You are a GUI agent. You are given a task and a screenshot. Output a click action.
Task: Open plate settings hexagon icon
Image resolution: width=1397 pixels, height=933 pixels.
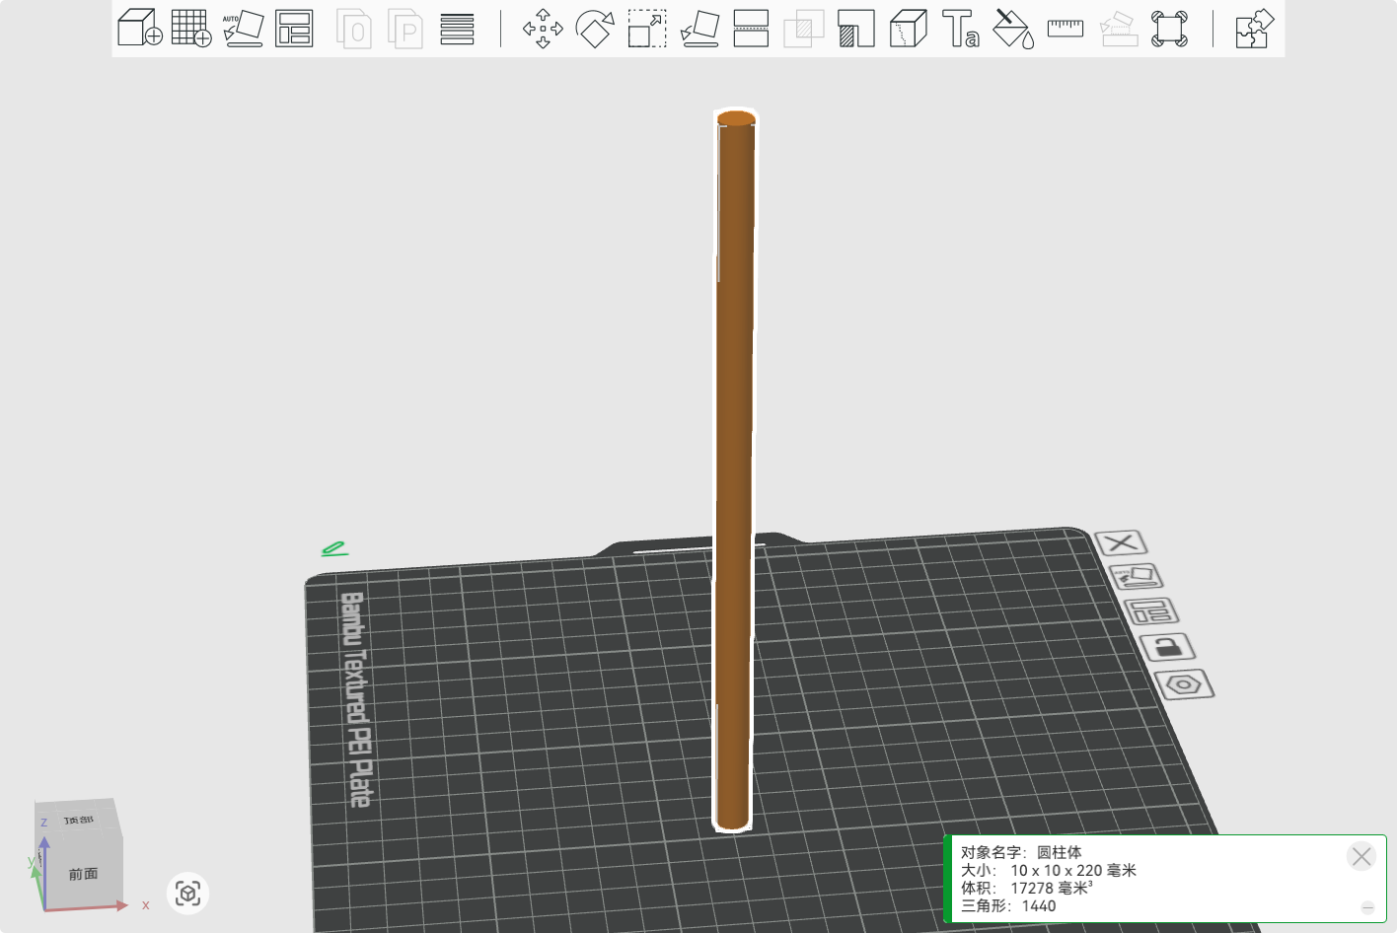pos(1183,683)
